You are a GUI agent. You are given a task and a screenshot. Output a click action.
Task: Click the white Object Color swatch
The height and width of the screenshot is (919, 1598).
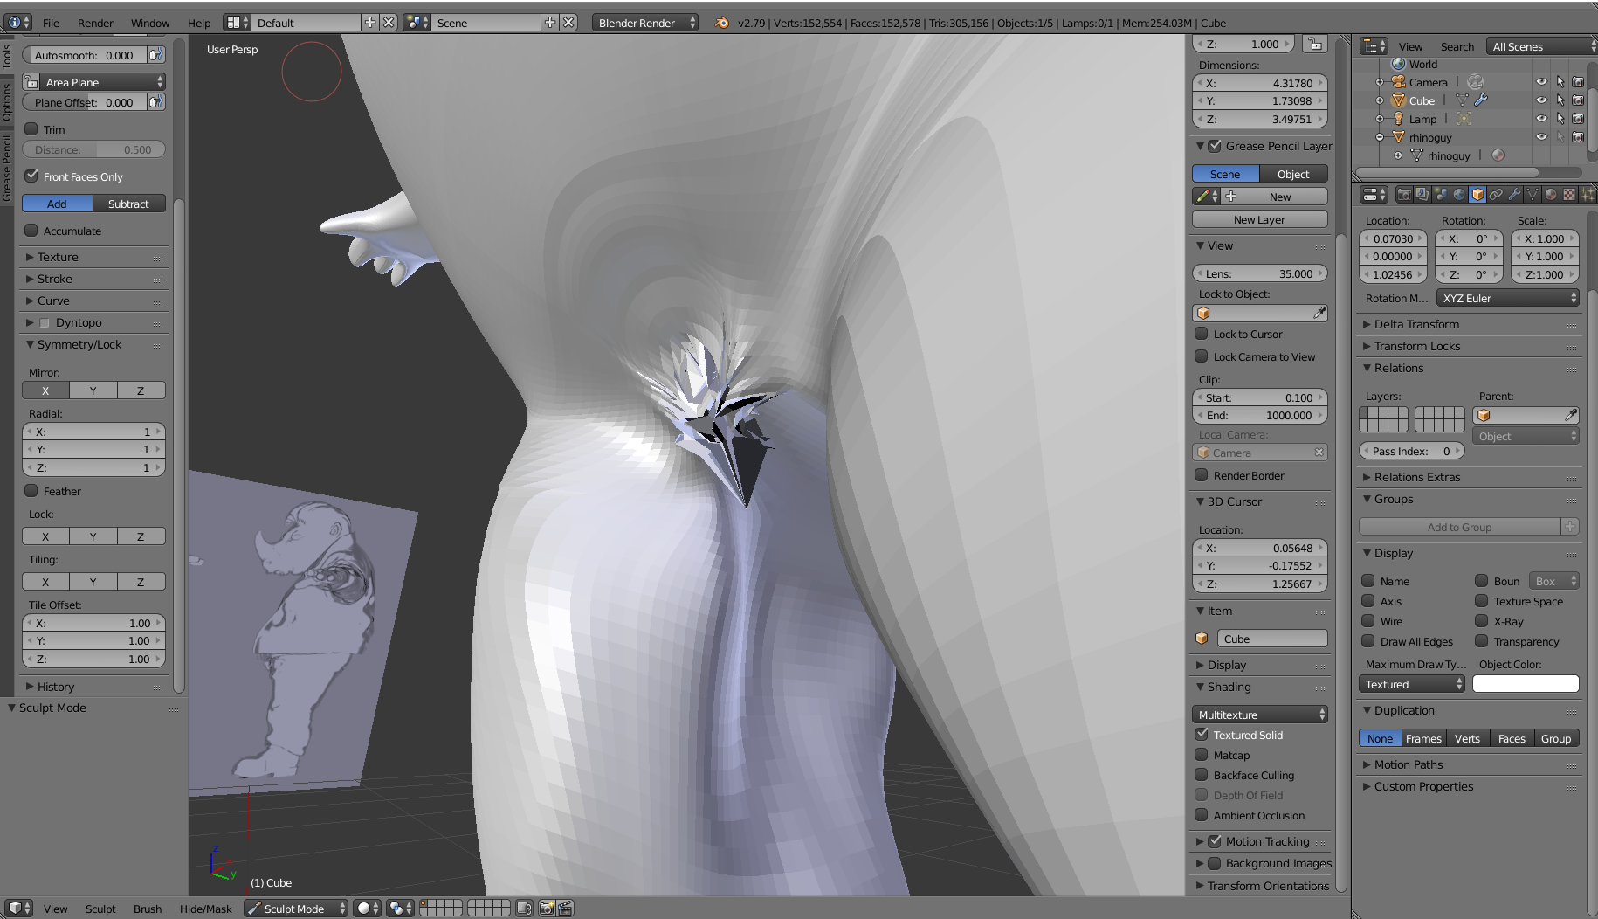pos(1526,684)
